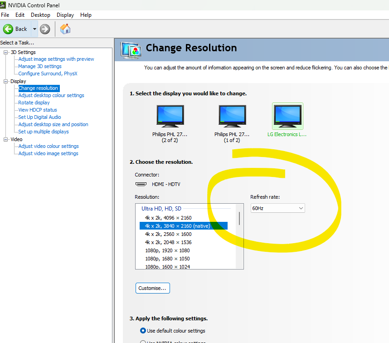This screenshot has width=389, height=343.
Task: Select the LG Electronics display icon
Action: point(287,116)
